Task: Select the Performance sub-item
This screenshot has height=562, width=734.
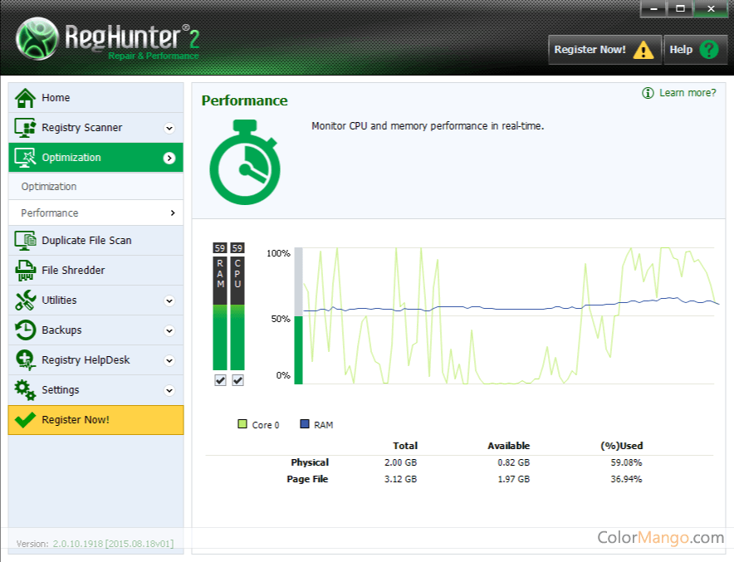Action: (x=96, y=213)
